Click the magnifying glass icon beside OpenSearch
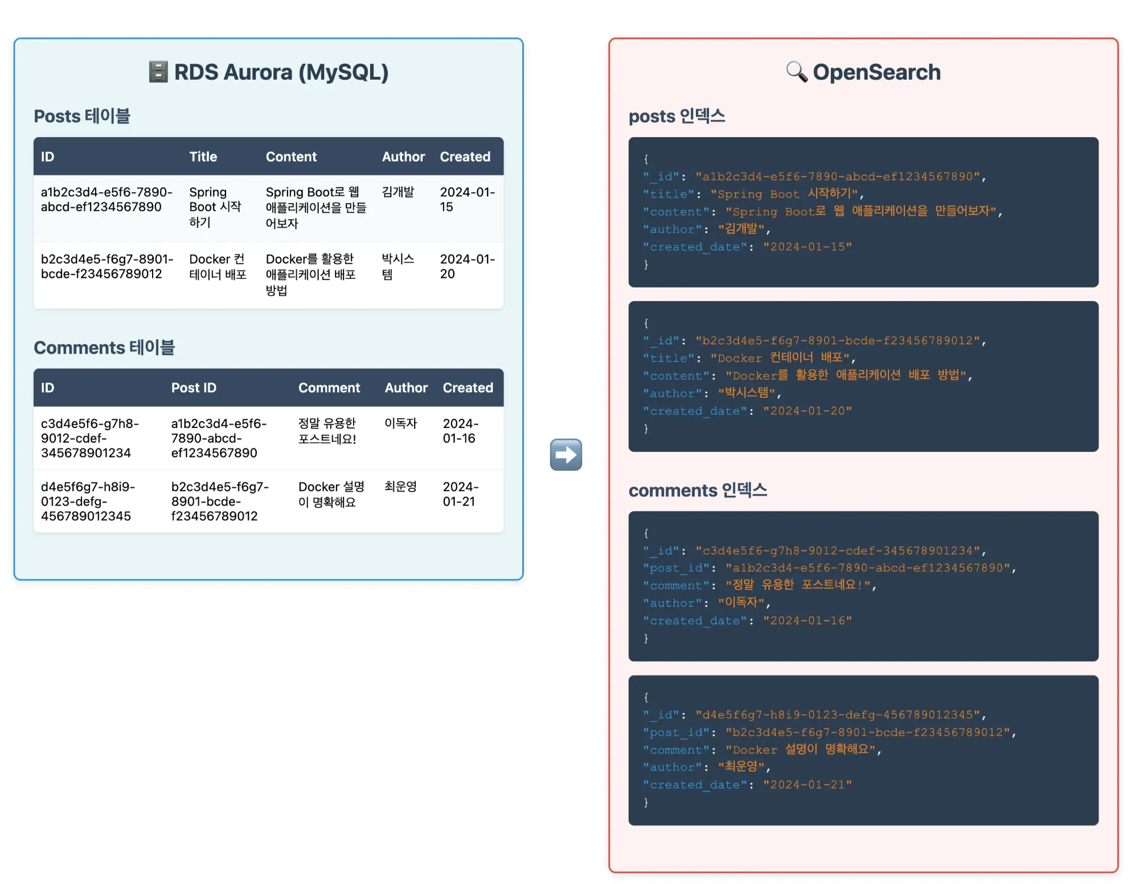 coord(796,72)
